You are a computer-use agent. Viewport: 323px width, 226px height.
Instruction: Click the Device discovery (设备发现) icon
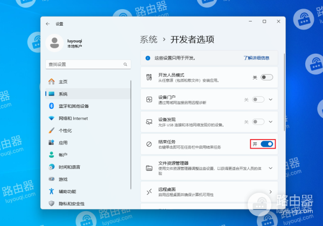click(x=149, y=122)
